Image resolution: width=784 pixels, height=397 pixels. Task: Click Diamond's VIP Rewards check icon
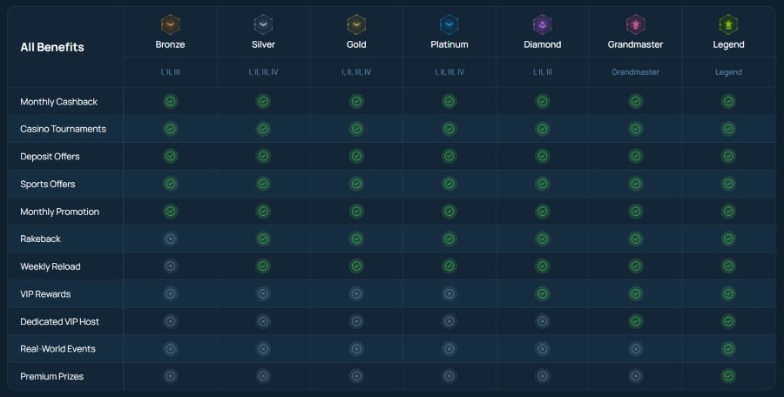pyautogui.click(x=543, y=294)
